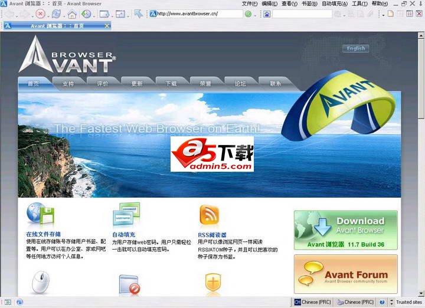Click the greyed Forward arrow button
Screen dimensions: 425x308
24,14
